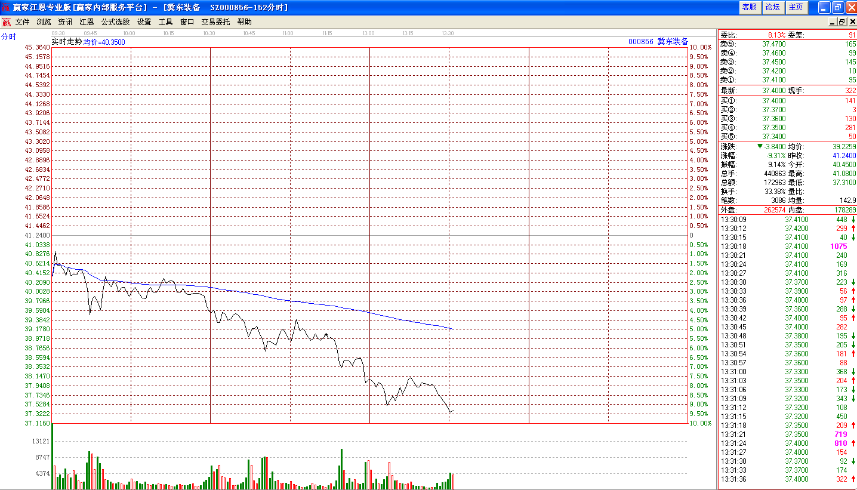Select the 卖② 37.4200 order row
The image size is (857, 490).
pyautogui.click(x=788, y=71)
